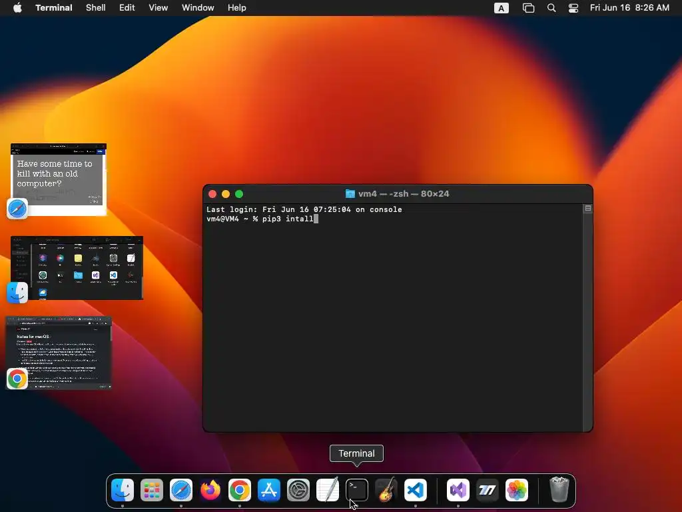Open the Terminal app menu
Image resolution: width=682 pixels, height=512 pixels.
pyautogui.click(x=54, y=7)
